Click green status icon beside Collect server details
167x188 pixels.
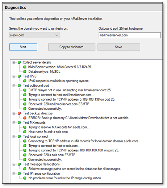tap(19, 62)
